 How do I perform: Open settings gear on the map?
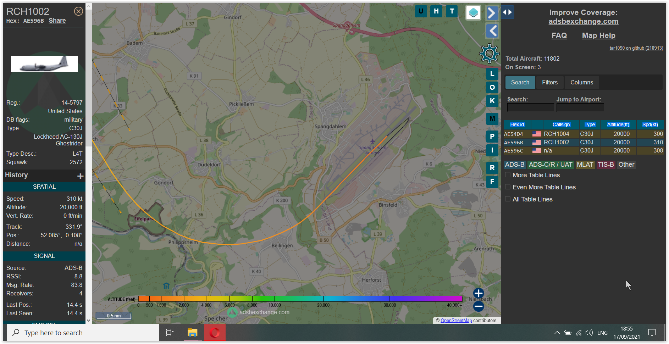(x=489, y=54)
